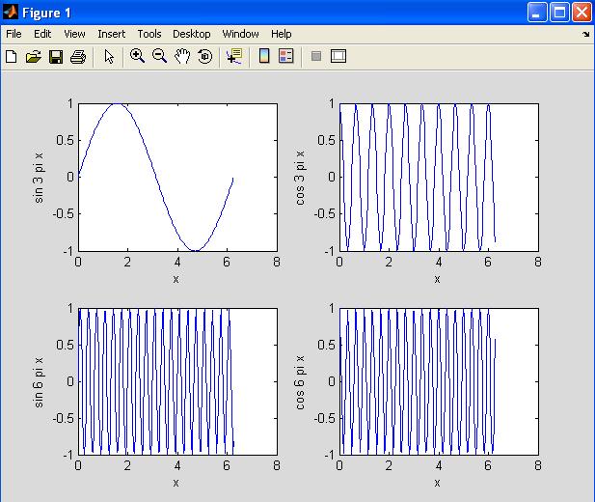Click the Hide Plot Tools icon
The height and width of the screenshot is (502, 595).
[316, 56]
